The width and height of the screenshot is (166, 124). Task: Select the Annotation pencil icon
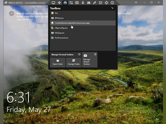(x=95, y=3)
